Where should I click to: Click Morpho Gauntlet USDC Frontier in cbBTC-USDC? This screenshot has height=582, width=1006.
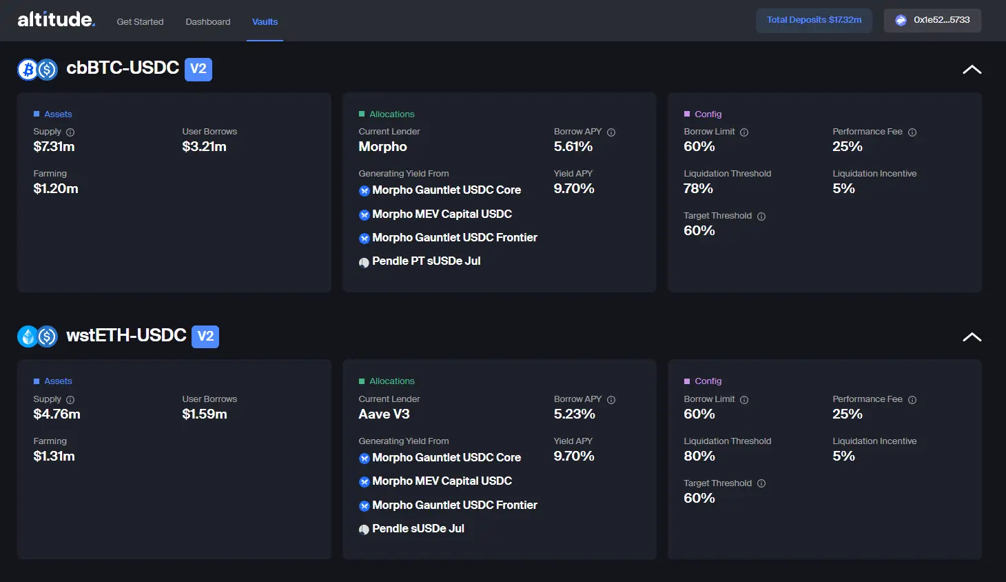pos(455,237)
